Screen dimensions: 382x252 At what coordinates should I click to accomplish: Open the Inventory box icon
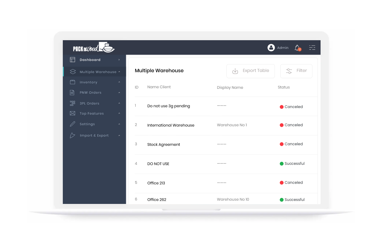pyautogui.click(x=72, y=82)
